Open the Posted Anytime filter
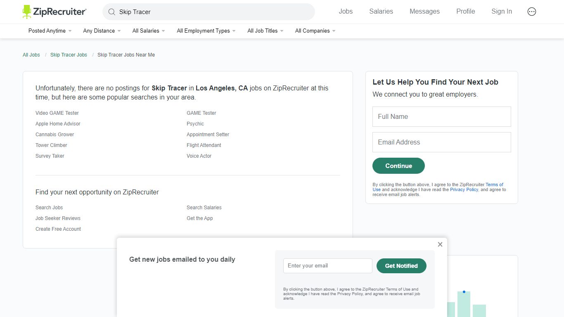The width and height of the screenshot is (564, 317). tap(50, 31)
